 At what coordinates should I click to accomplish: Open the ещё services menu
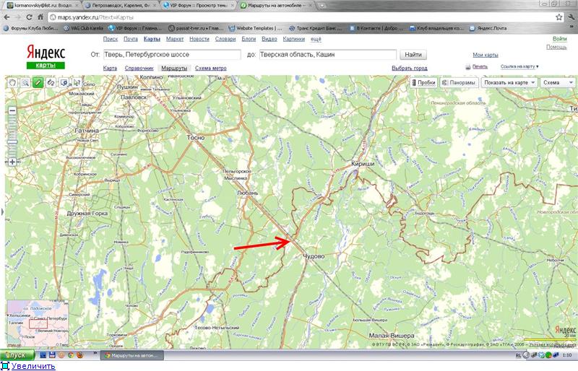pos(316,39)
